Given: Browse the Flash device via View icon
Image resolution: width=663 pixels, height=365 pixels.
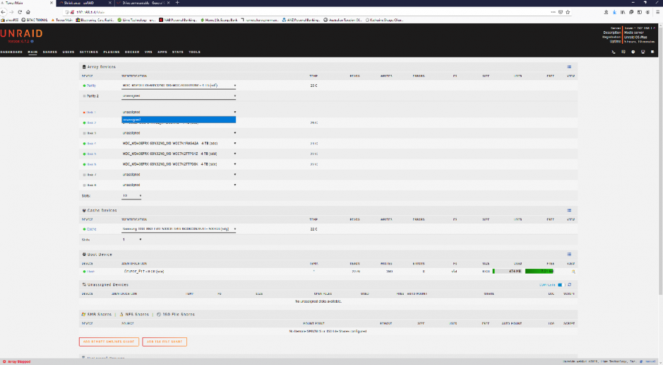Looking at the screenshot, I should coord(573,272).
